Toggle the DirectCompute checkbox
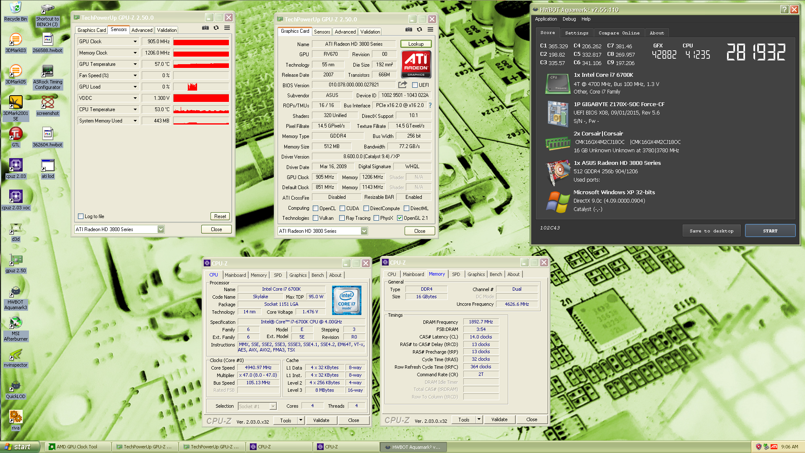This screenshot has height=453, width=805. coord(366,208)
